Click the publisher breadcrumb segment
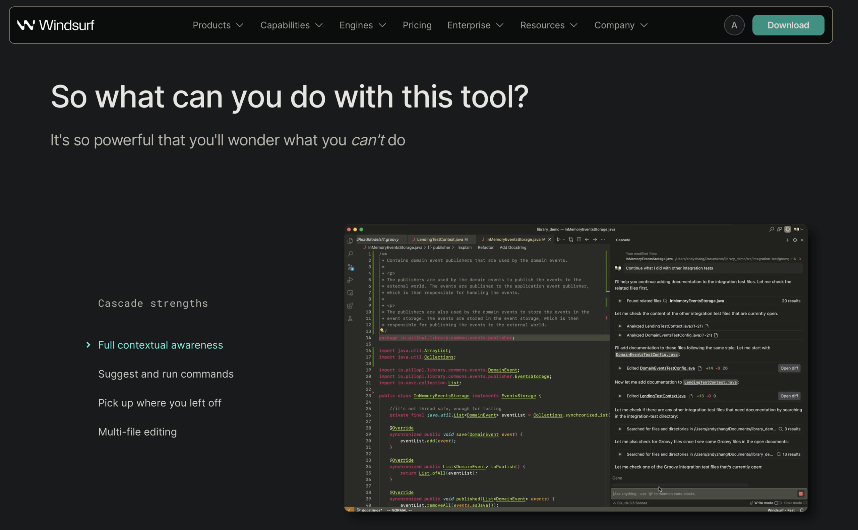The image size is (858, 530). 441,248
